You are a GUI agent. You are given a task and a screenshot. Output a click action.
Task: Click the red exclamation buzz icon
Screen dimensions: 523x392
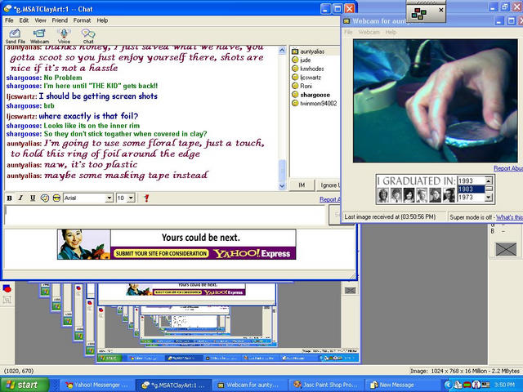[146, 198]
